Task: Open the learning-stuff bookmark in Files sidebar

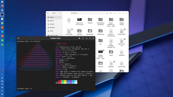Action: pyautogui.click(x=54, y=35)
